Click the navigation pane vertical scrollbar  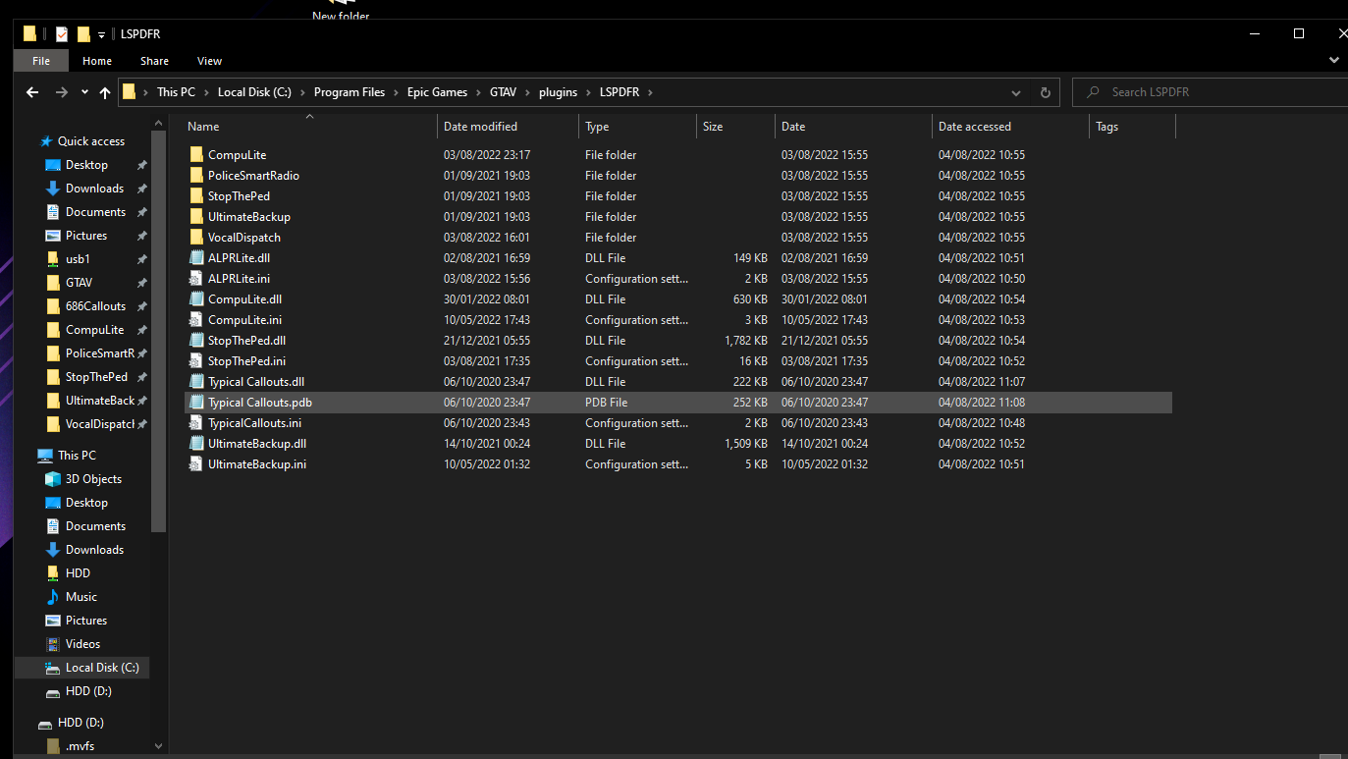(160, 324)
